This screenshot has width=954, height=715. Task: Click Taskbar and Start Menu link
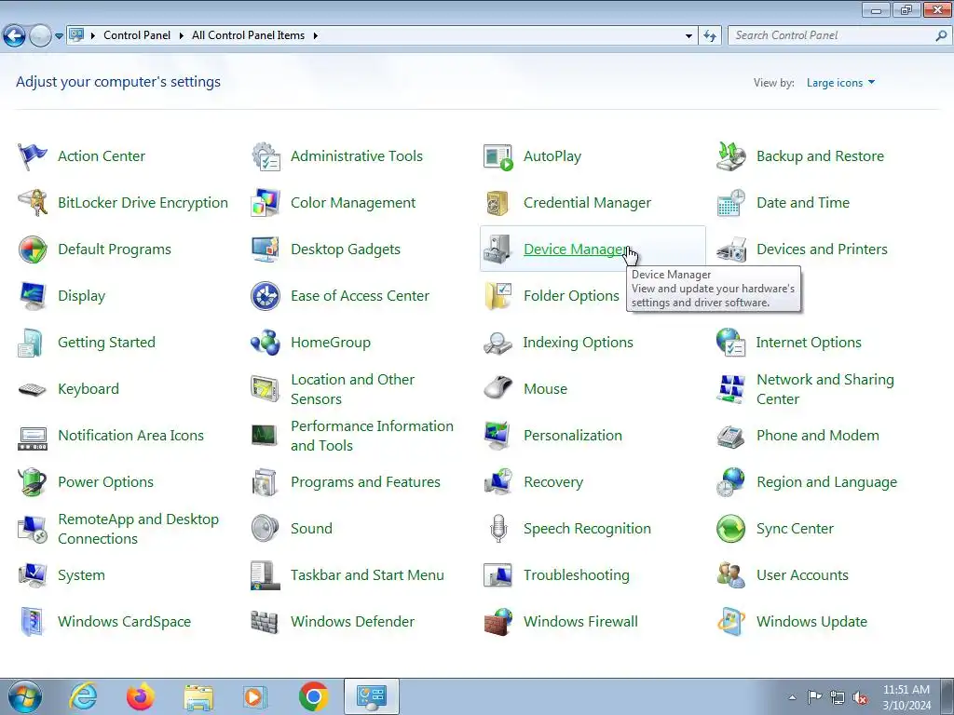coord(367,575)
